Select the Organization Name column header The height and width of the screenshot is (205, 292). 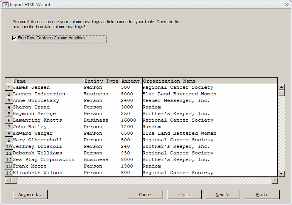coord(210,81)
